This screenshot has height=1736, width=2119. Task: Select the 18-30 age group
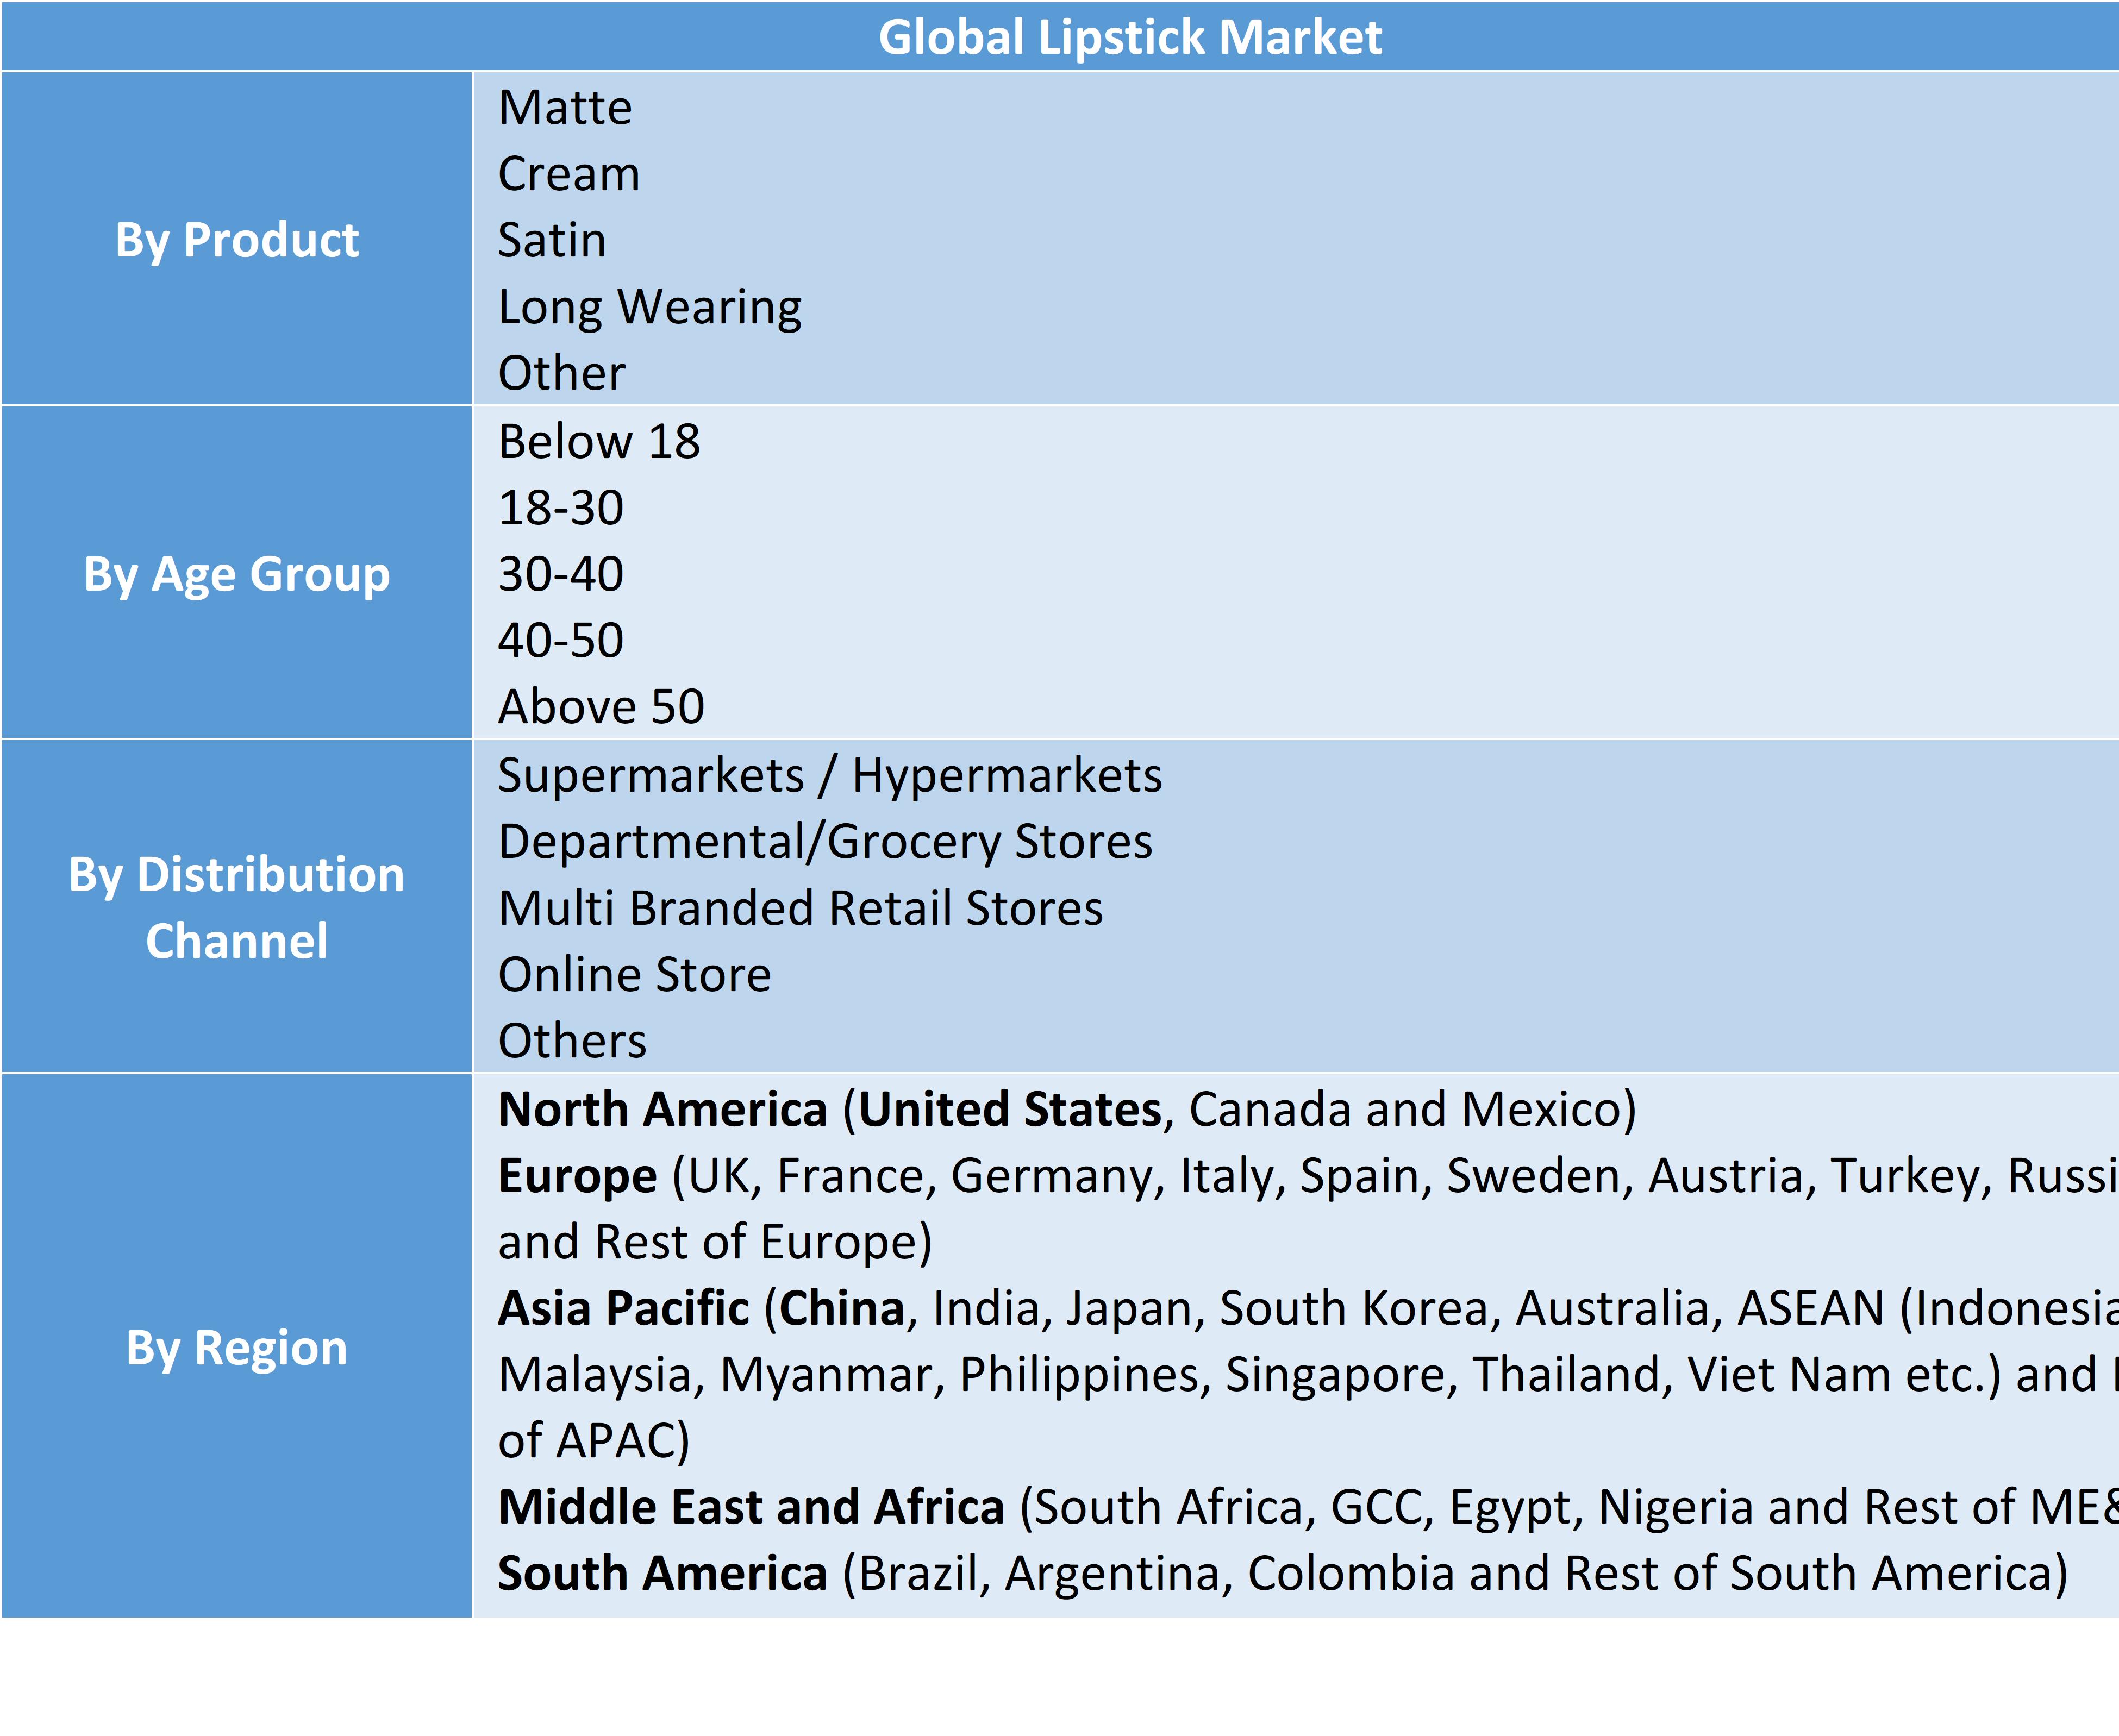560,508
